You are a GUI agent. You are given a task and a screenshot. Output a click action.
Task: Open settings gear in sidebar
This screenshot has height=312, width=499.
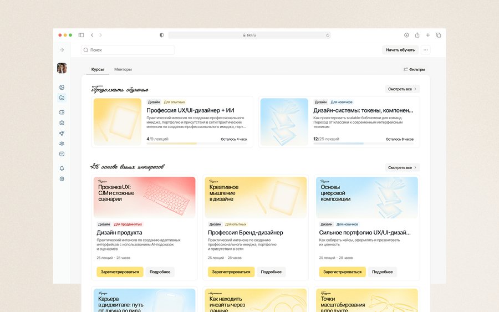[x=62, y=179]
